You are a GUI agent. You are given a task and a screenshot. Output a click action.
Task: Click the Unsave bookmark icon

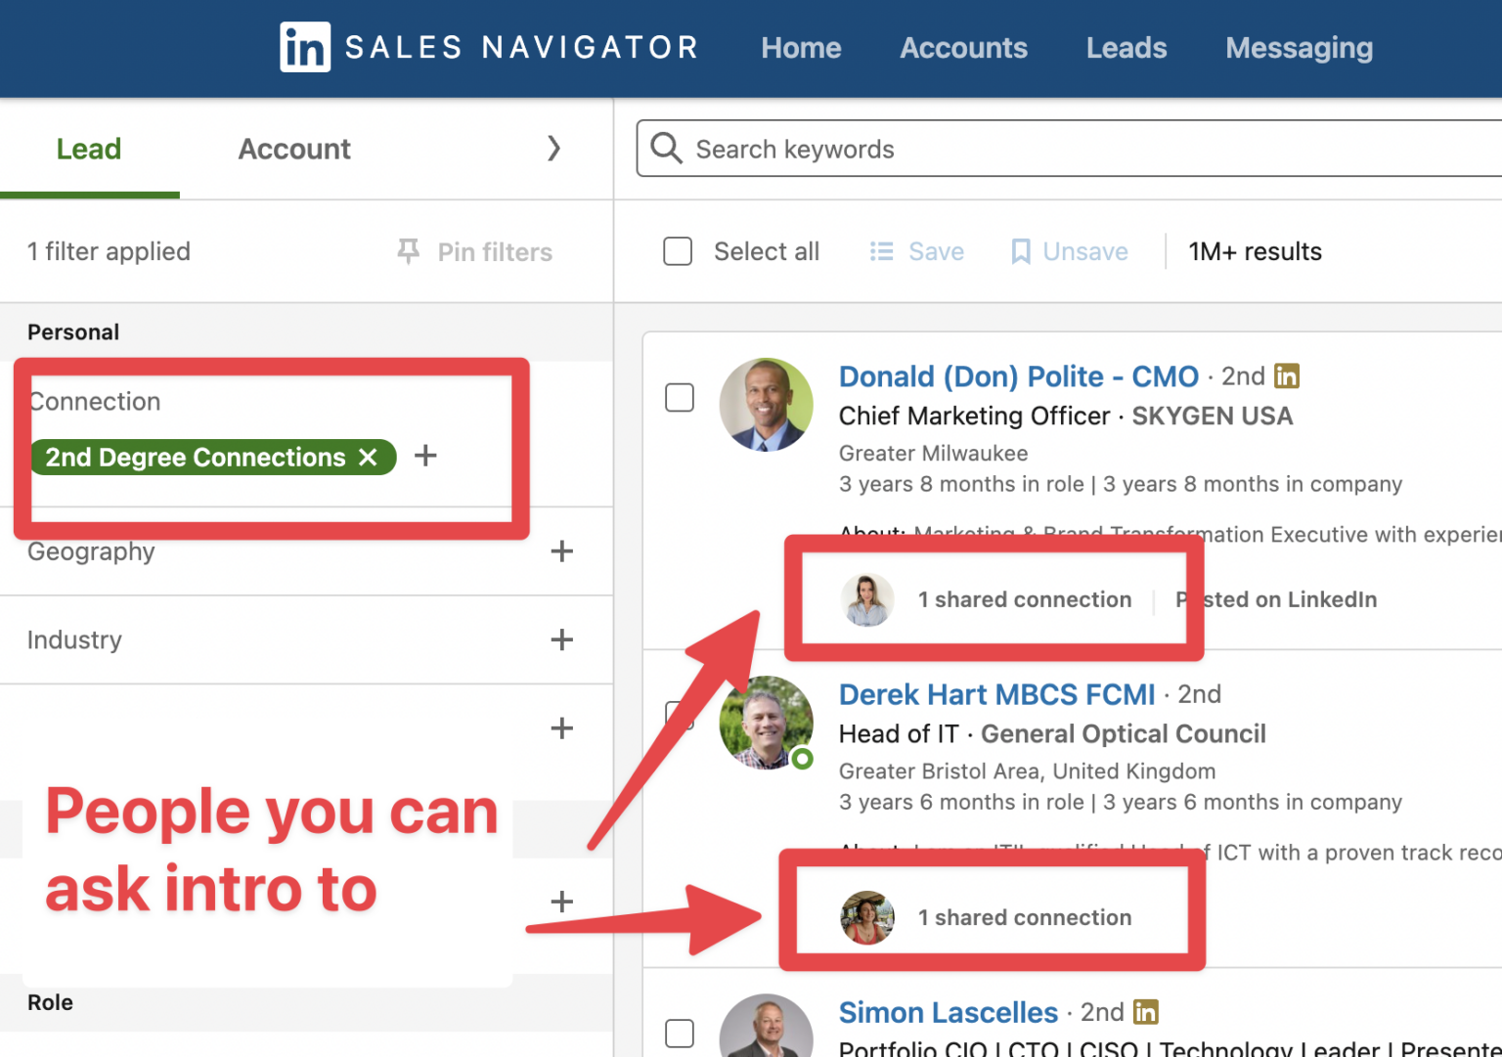(1020, 251)
